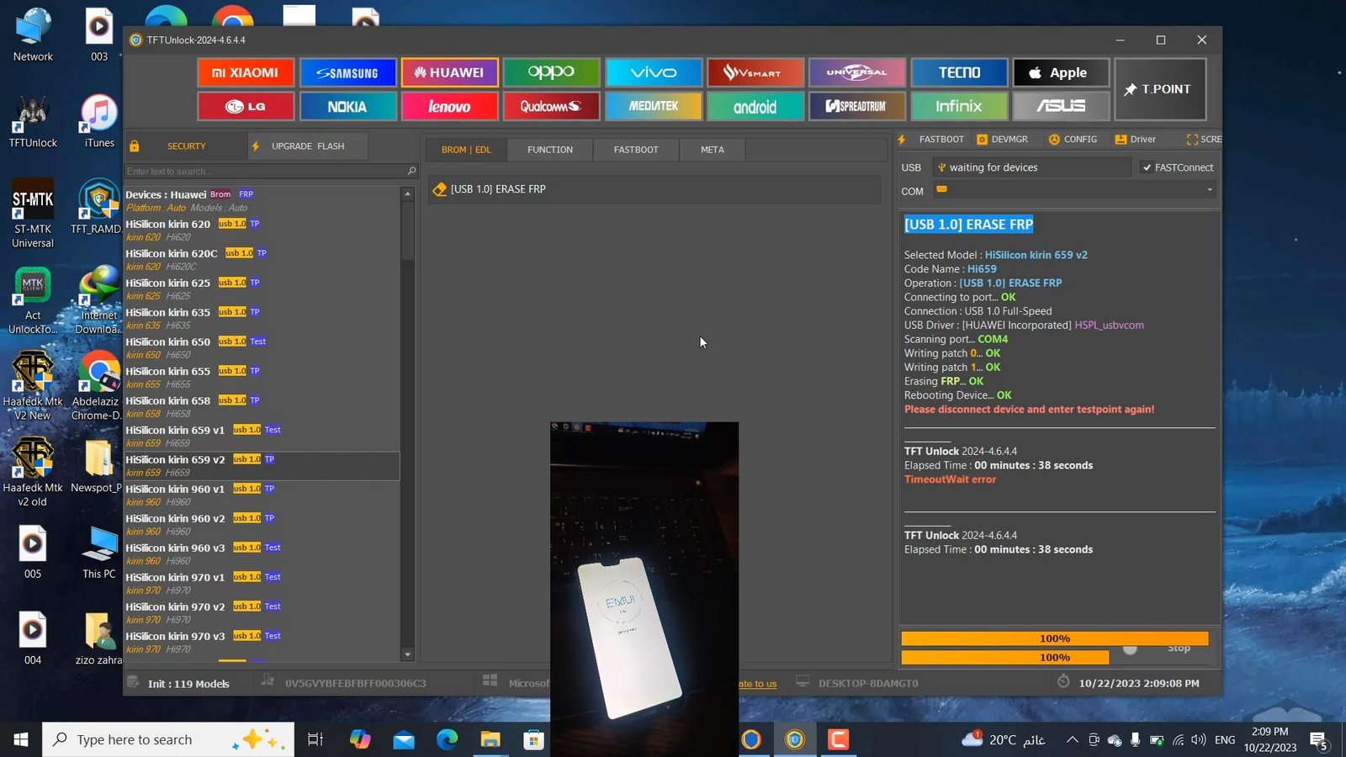The image size is (1346, 757).
Task: Open FASTBOOT in the right toolbar
Action: [931, 140]
